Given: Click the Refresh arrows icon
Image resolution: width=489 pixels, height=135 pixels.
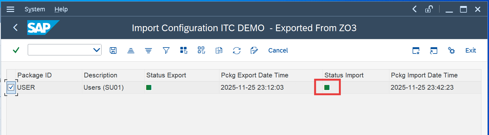Looking at the screenshot, I should [237, 50].
